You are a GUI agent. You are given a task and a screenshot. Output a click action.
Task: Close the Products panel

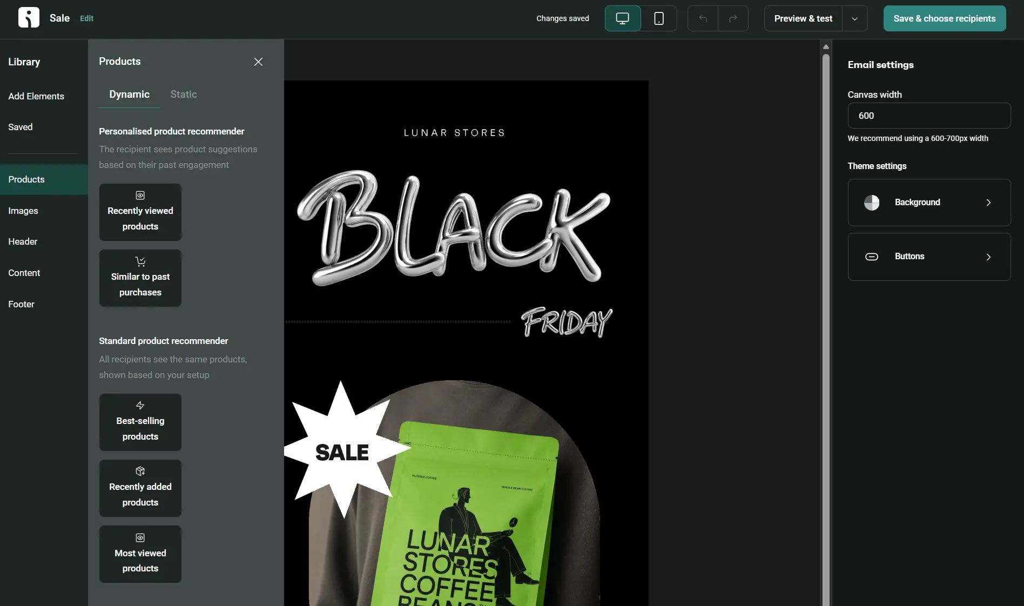tap(258, 62)
